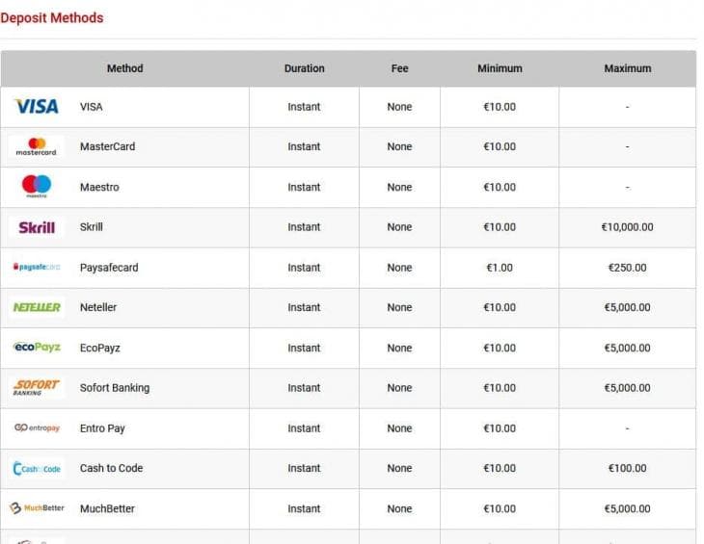The width and height of the screenshot is (704, 544).
Task: Click the Duration column header
Action: [x=304, y=68]
